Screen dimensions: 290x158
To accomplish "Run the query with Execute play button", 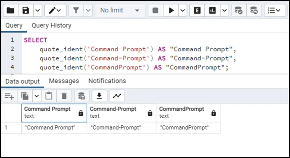I will [x=171, y=10].
